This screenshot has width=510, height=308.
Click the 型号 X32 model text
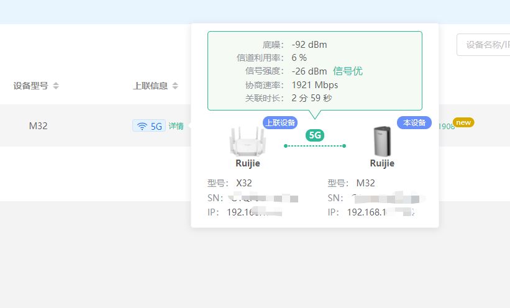230,183
